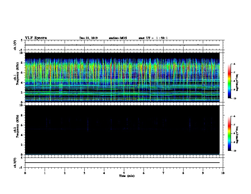Click the ch.1 voltage waveform trace
This screenshot has height=194, width=251.
[x=122, y=45]
